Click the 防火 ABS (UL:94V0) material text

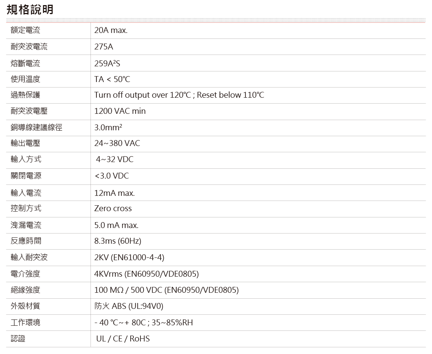point(129,306)
